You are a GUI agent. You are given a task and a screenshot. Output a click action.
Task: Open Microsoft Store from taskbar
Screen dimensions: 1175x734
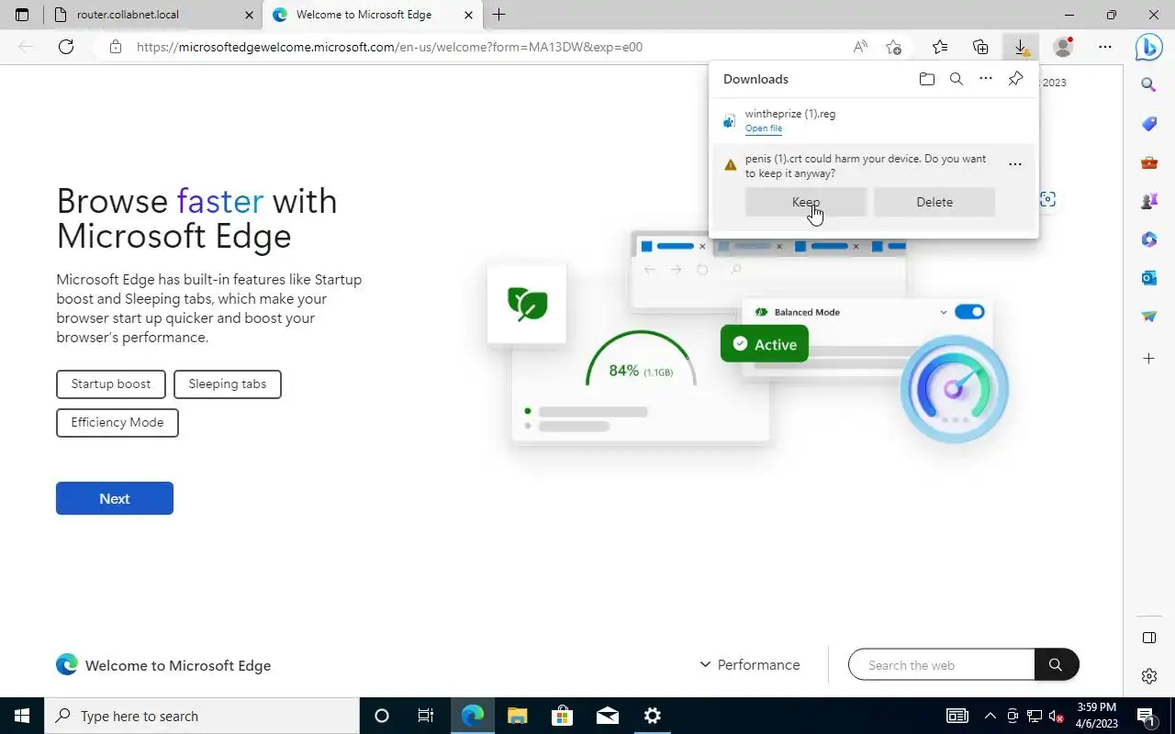563,716
